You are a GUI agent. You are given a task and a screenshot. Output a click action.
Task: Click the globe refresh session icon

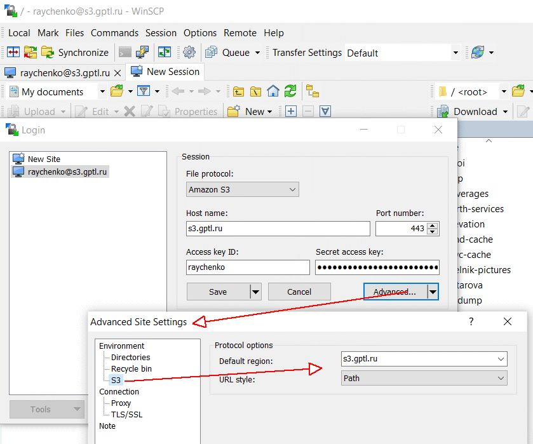478,52
